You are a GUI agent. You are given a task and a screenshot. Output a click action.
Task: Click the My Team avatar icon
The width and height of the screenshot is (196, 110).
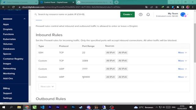[x=183, y=14]
